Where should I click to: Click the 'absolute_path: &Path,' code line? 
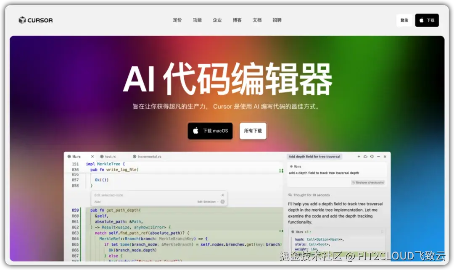pos(119,222)
